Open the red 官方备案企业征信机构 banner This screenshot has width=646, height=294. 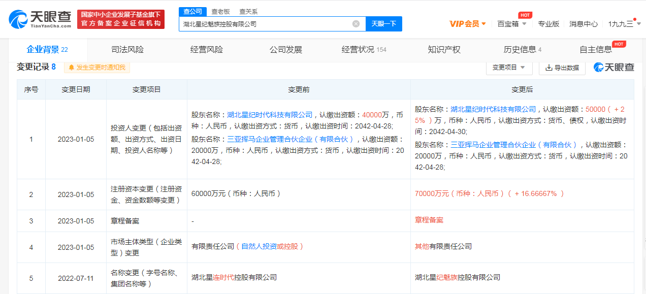(121, 19)
